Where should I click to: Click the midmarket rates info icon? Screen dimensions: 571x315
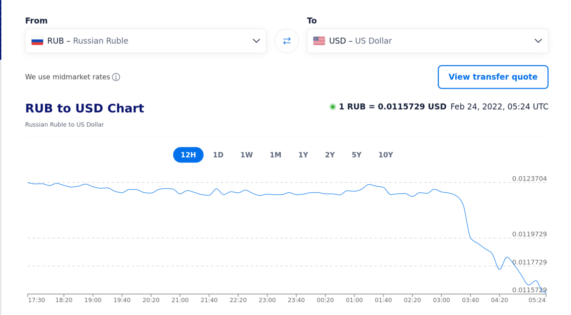point(116,77)
